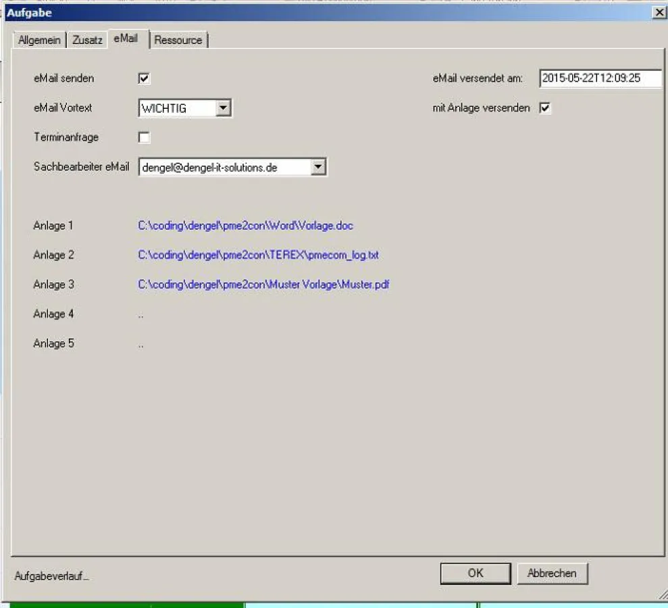
Task: Select the eMail tab
Action: point(126,39)
